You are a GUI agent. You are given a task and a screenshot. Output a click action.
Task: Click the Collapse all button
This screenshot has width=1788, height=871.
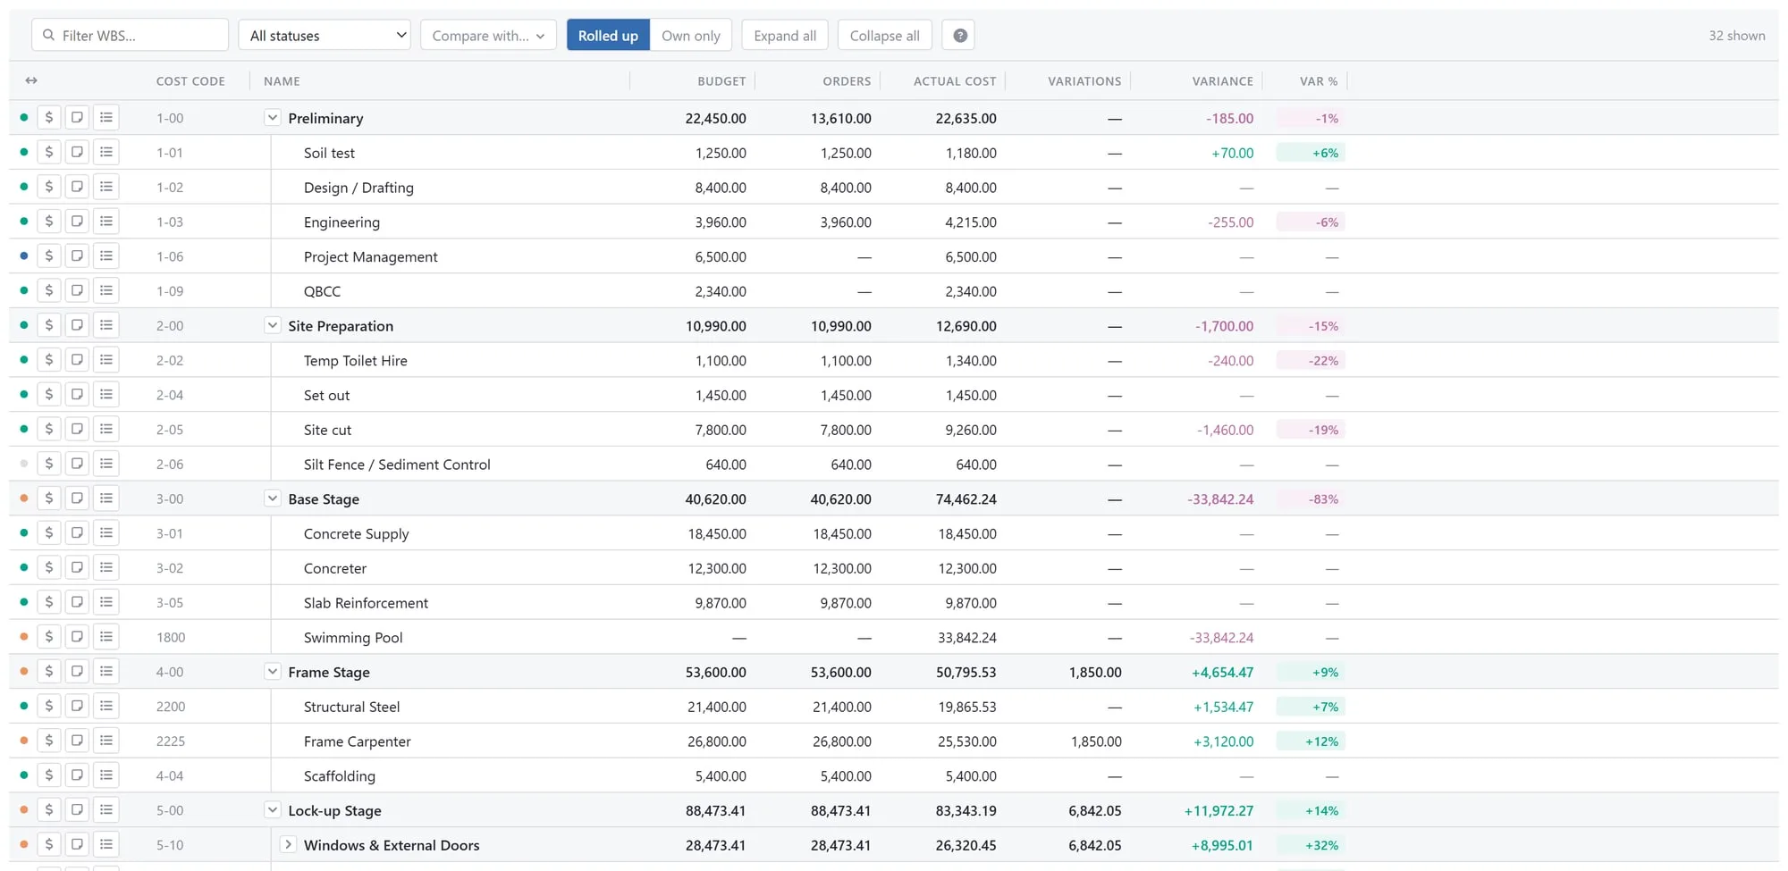click(x=885, y=36)
